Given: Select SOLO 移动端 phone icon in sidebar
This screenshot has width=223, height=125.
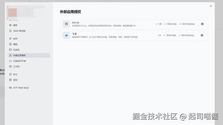Looking at the screenshot, I should pos(10,31).
